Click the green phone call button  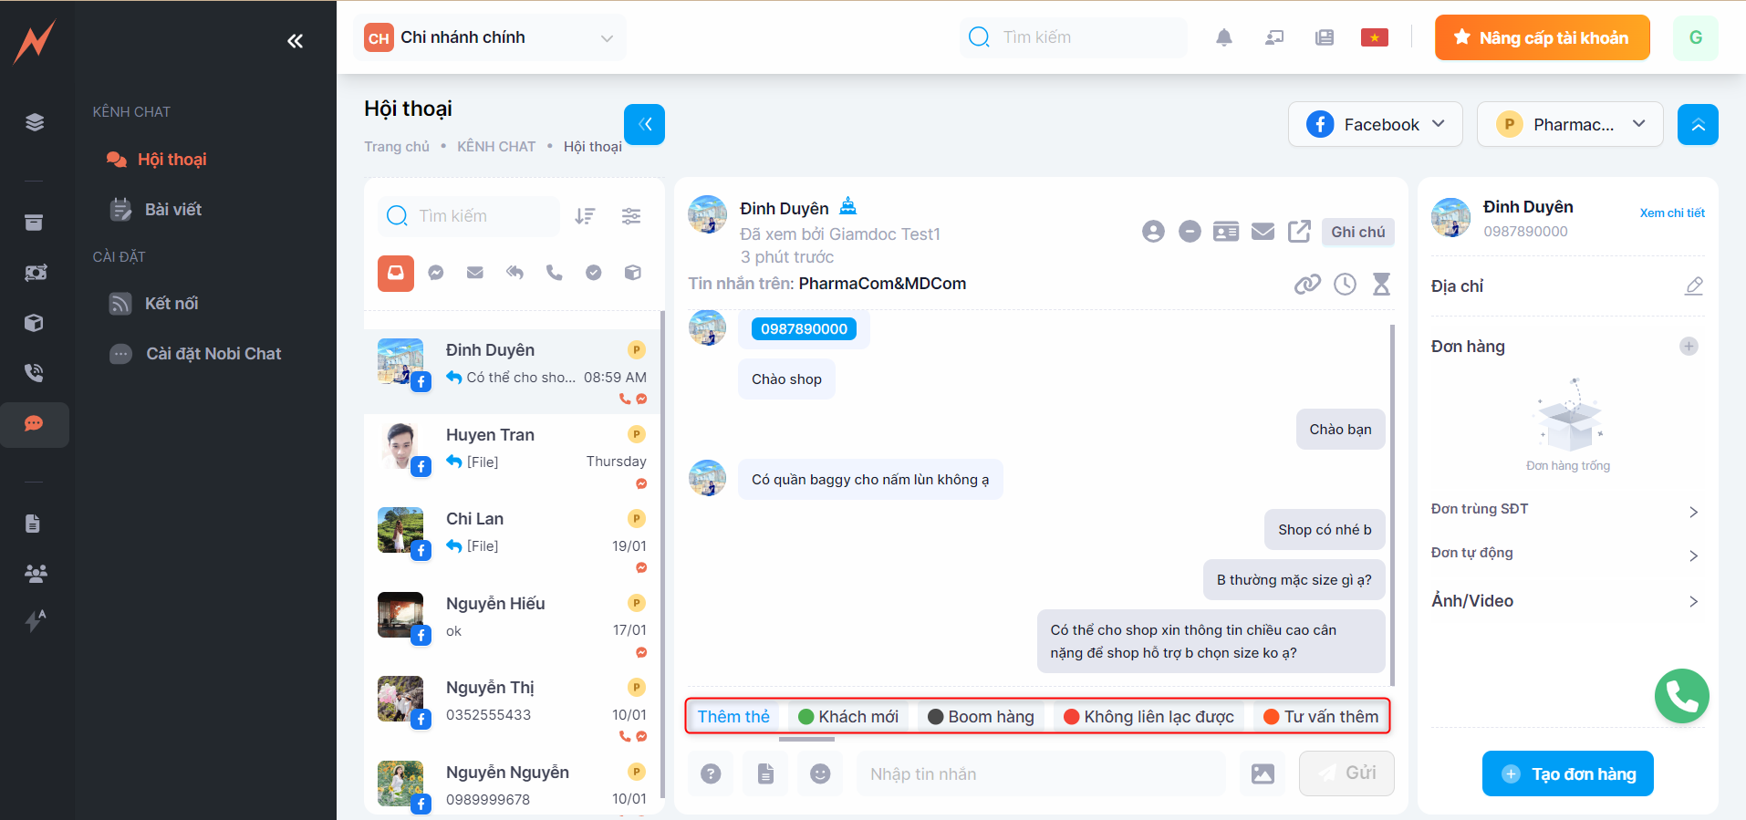1681,696
